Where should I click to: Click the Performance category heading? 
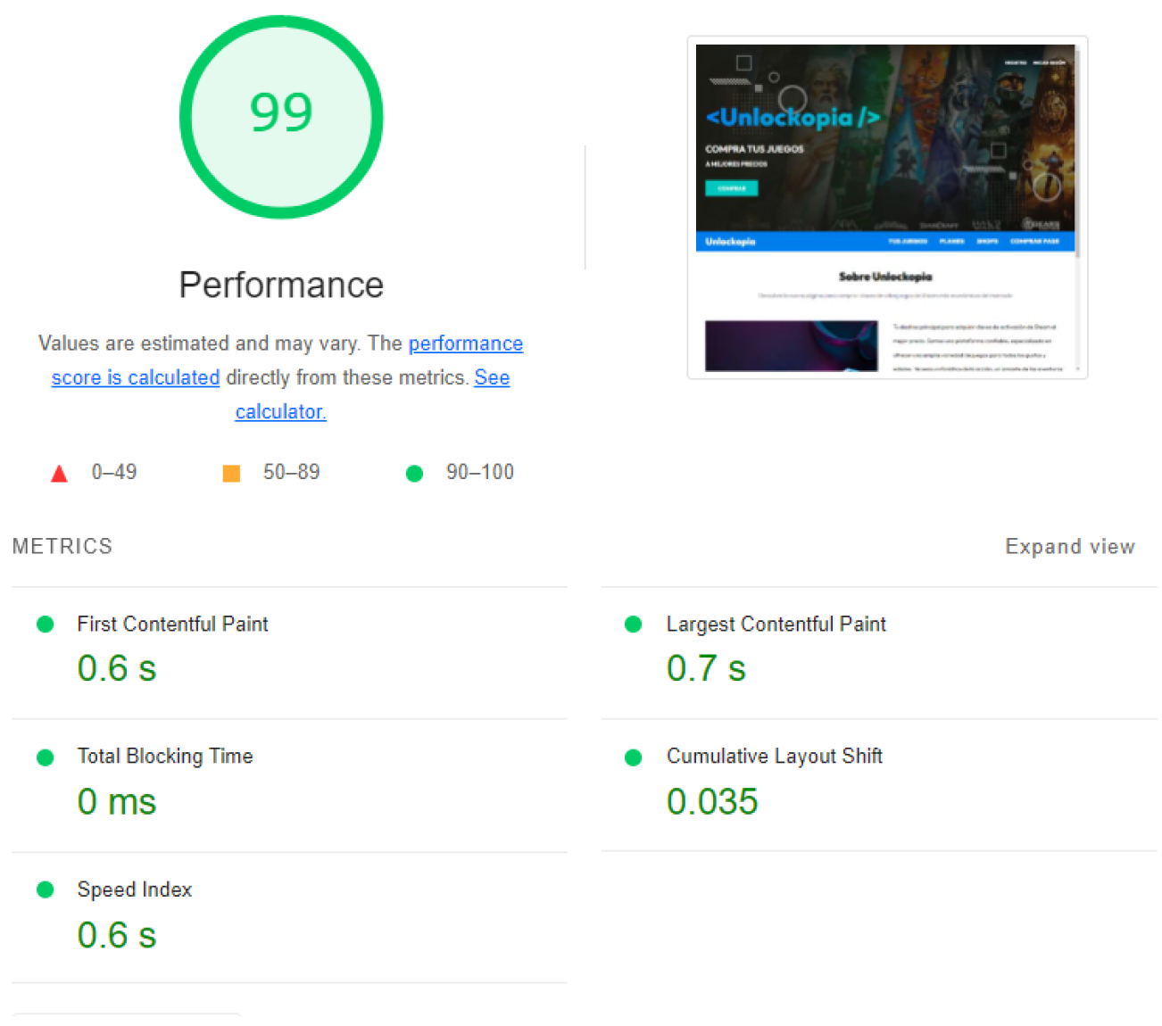[x=281, y=285]
